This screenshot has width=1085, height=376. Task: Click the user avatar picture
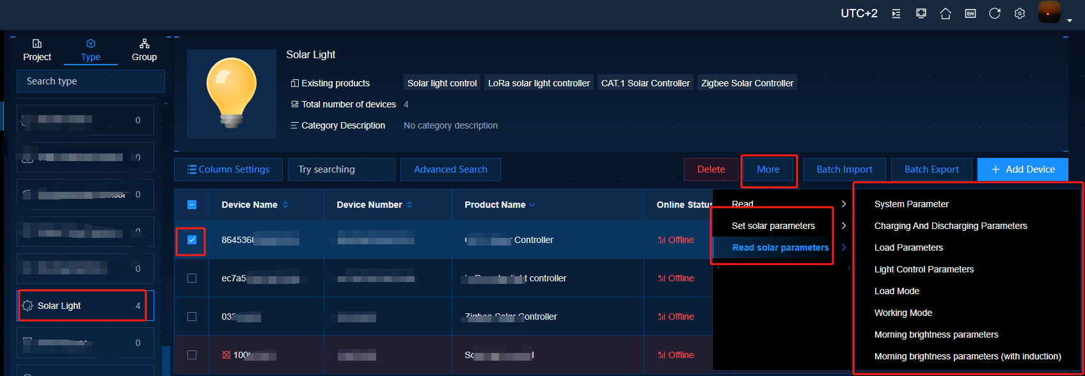1049,12
